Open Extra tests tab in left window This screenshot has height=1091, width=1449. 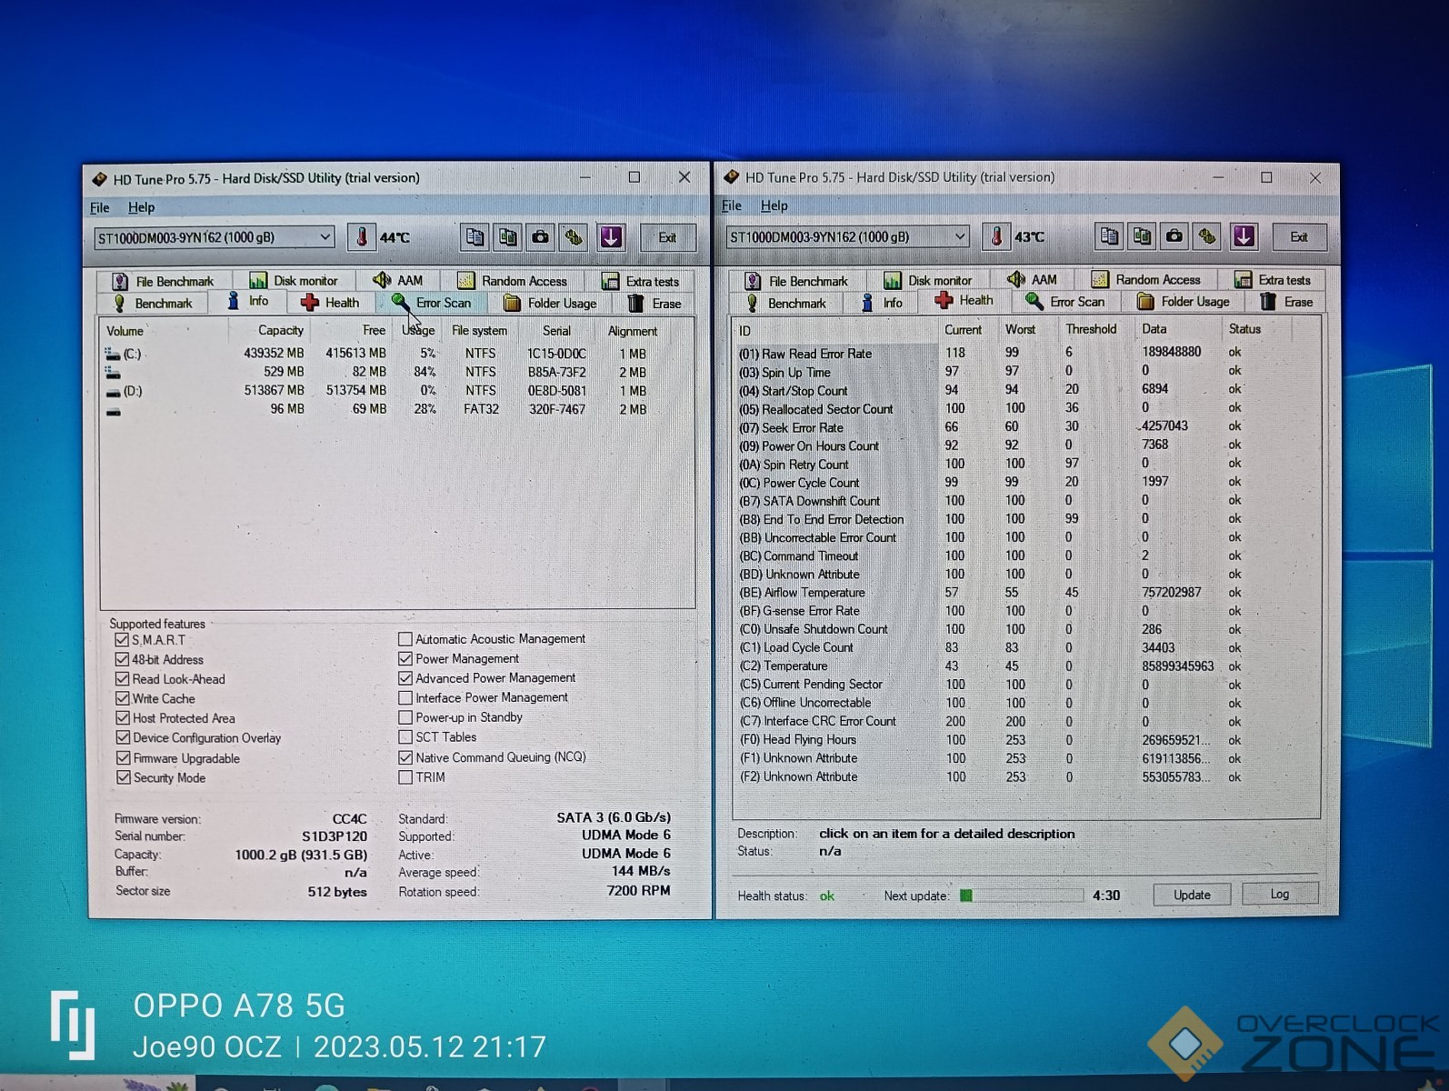(x=640, y=281)
